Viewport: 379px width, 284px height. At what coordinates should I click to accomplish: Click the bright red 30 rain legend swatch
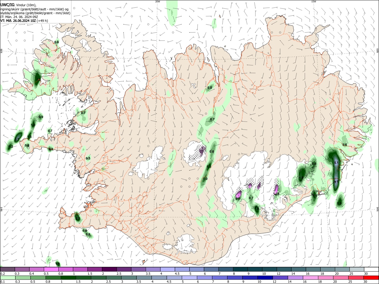[371, 277]
